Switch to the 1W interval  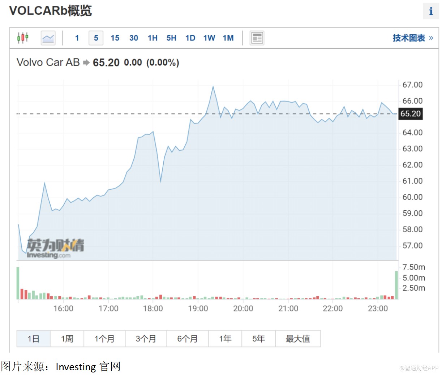pyautogui.click(x=209, y=38)
